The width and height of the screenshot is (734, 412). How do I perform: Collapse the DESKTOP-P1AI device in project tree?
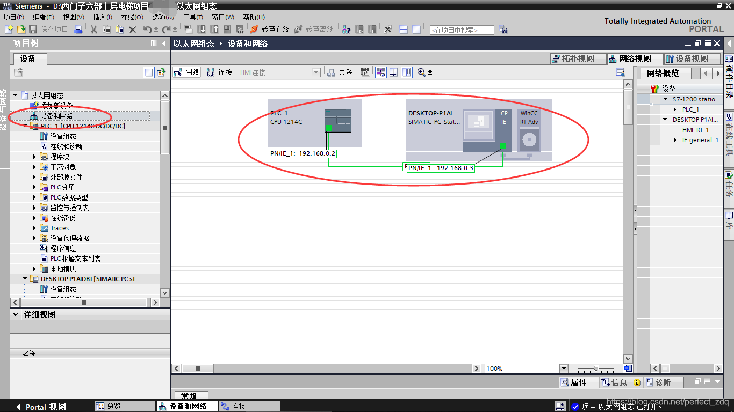[x=24, y=278]
